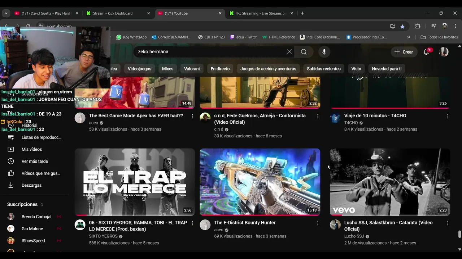Viewport: 462px width, 259px height.
Task: Open the account avatar menu
Action: [444, 52]
